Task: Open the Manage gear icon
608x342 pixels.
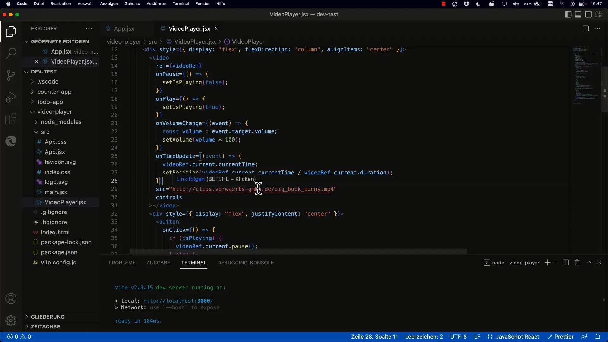Action: 11,320
